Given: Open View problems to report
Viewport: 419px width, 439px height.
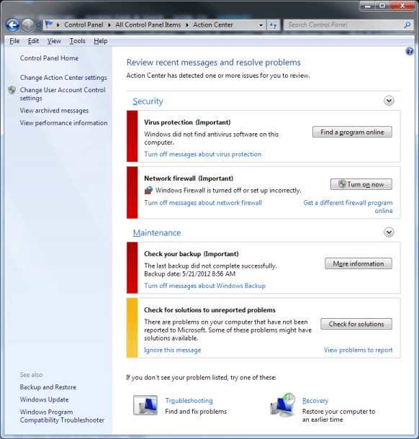Looking at the screenshot, I should (x=359, y=350).
